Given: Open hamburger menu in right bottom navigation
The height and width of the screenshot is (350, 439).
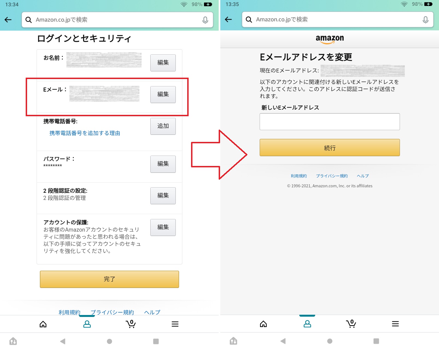Looking at the screenshot, I should [x=395, y=324].
